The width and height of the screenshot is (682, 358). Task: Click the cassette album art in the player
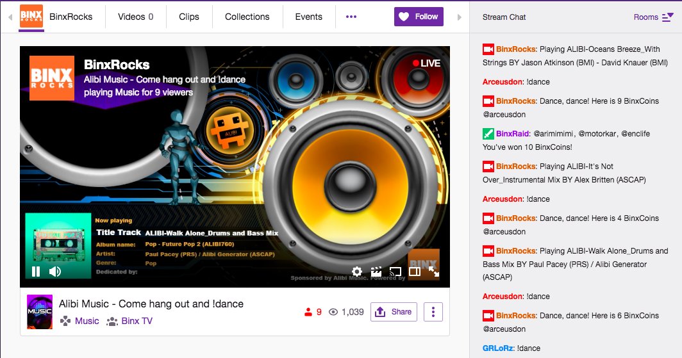pos(58,246)
